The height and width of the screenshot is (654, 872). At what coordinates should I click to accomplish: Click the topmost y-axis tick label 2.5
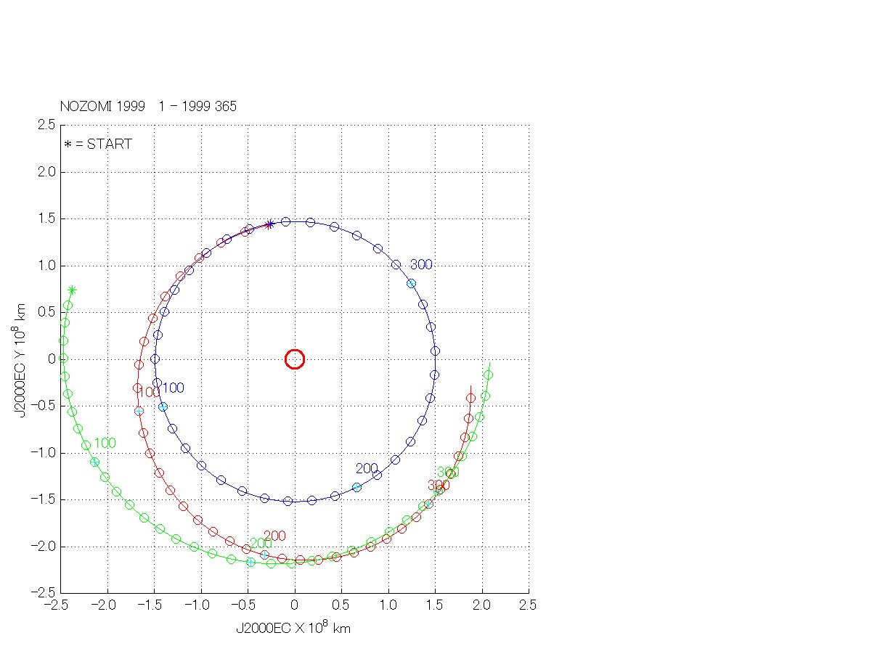point(46,125)
